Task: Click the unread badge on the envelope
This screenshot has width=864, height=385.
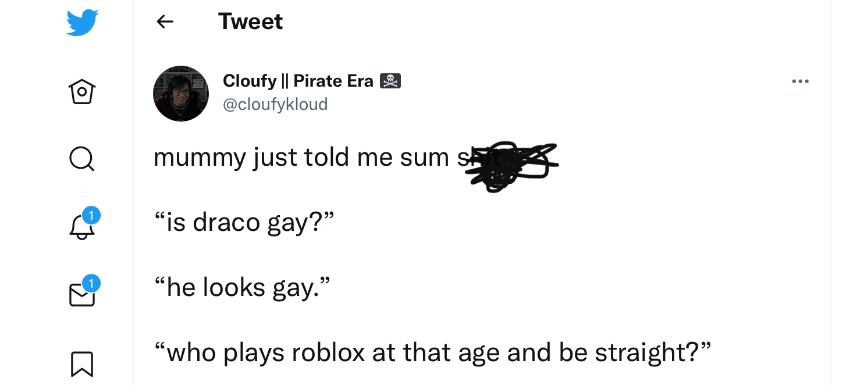Action: 91,283
